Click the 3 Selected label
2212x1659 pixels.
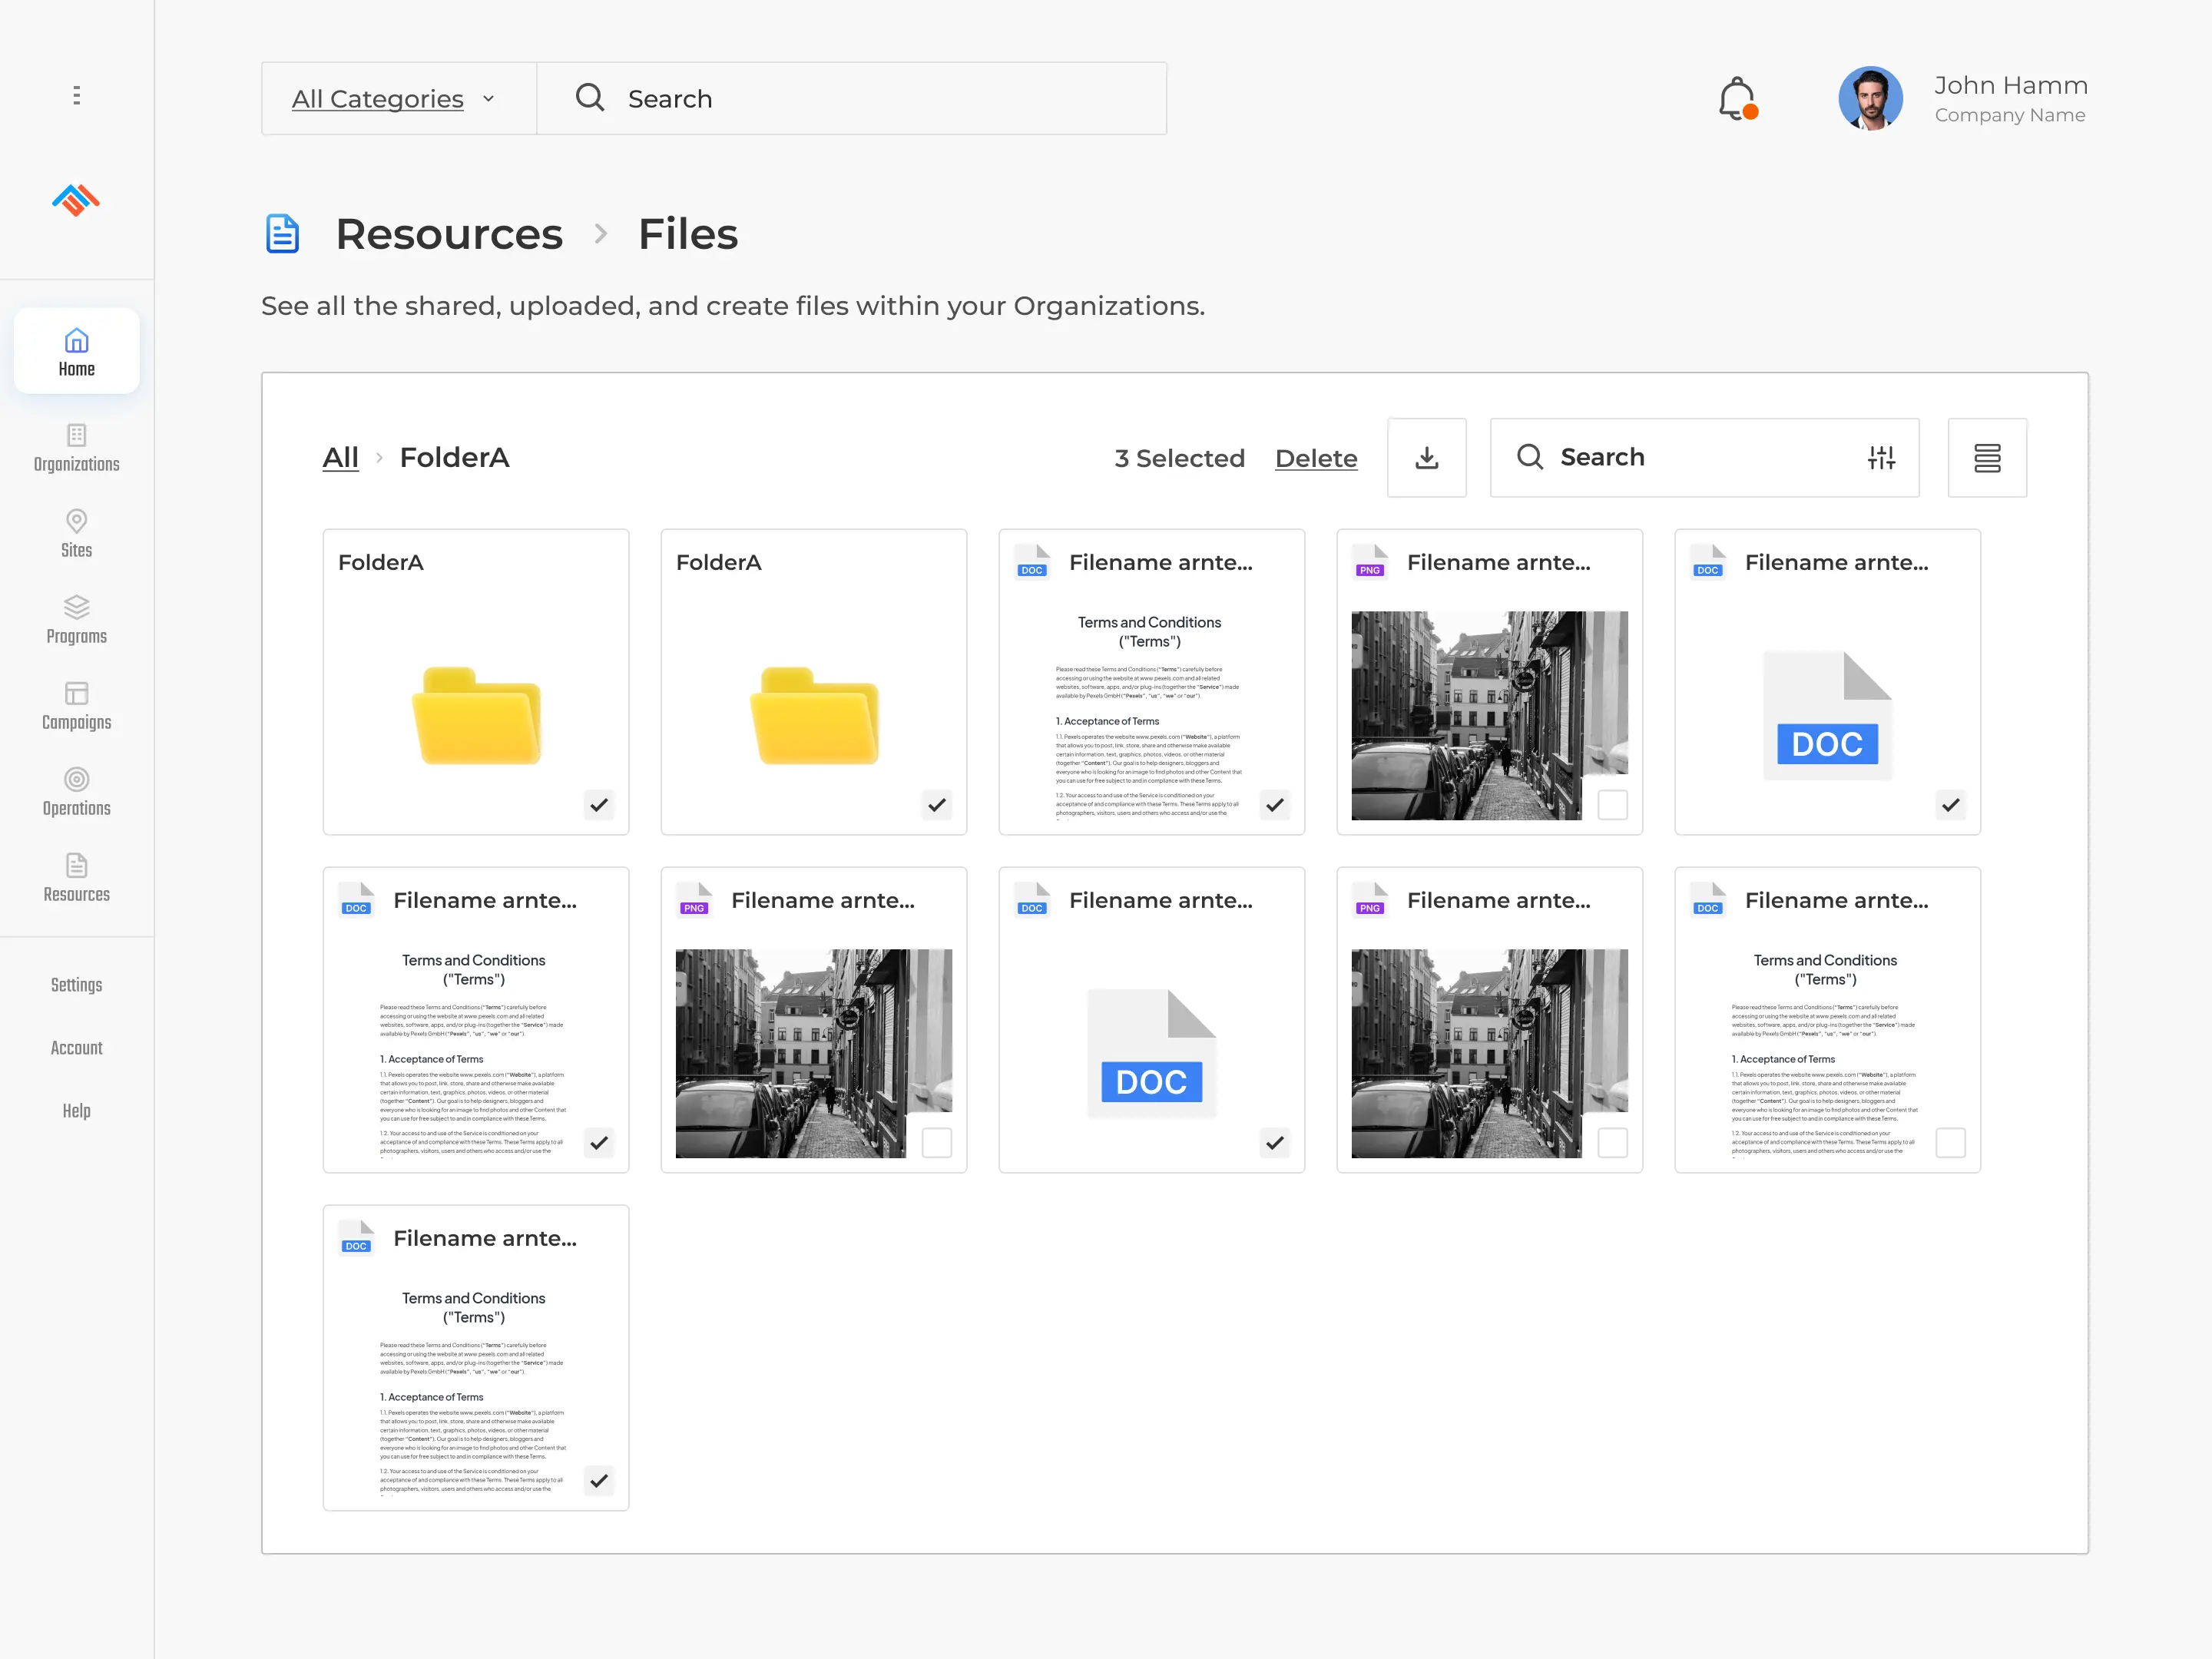1180,458
